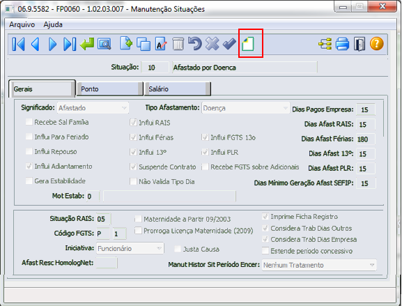
Task: Go to previous record arrow
Action: [36, 44]
